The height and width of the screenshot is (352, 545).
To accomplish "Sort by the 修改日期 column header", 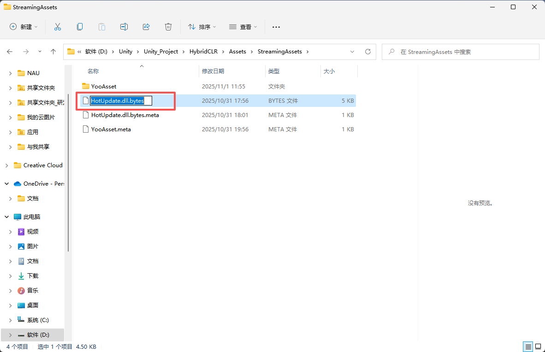I will [x=213, y=71].
